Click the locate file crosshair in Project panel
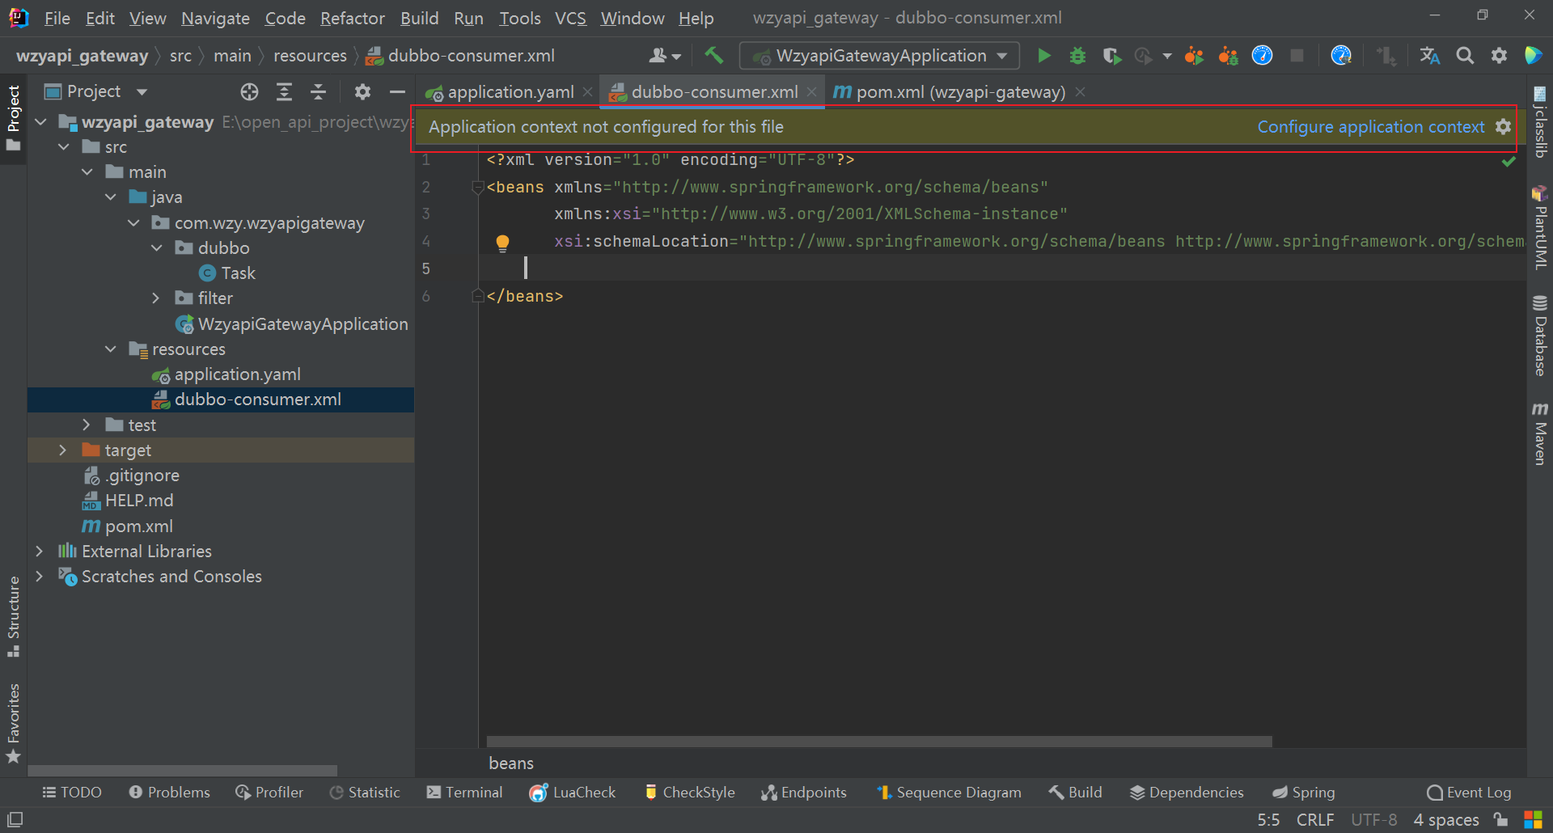1553x833 pixels. click(249, 92)
